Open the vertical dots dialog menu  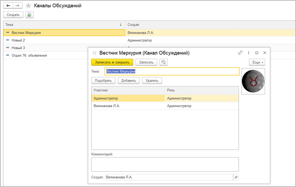(x=248, y=53)
